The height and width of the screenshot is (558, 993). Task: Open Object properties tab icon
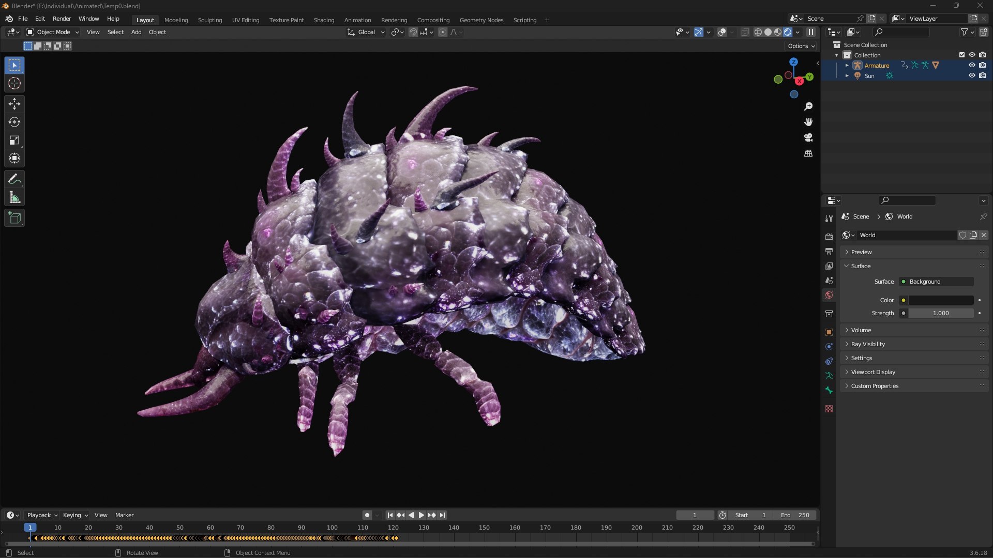pyautogui.click(x=829, y=332)
